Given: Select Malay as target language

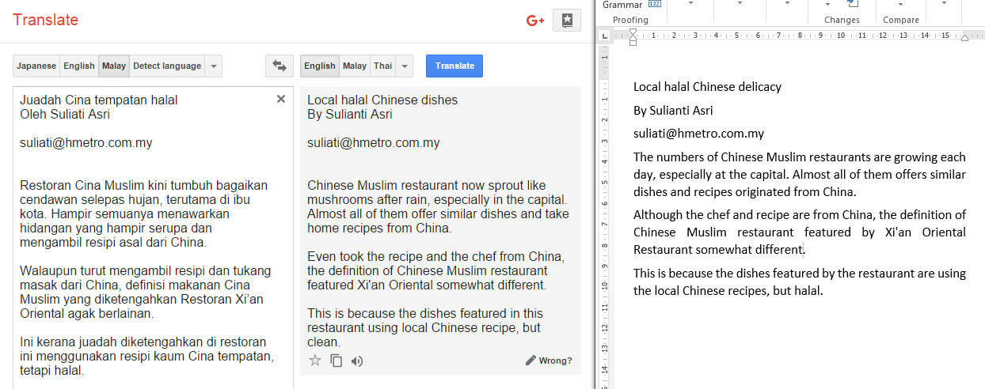Looking at the screenshot, I should (355, 66).
